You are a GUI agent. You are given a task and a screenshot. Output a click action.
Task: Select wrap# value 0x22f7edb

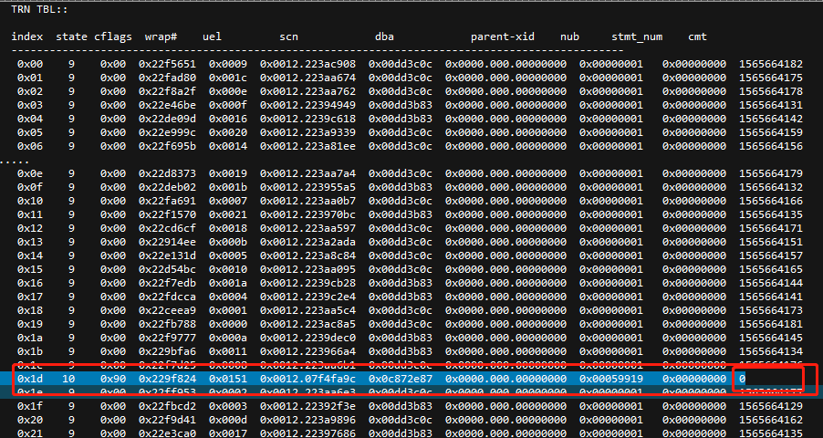168,283
